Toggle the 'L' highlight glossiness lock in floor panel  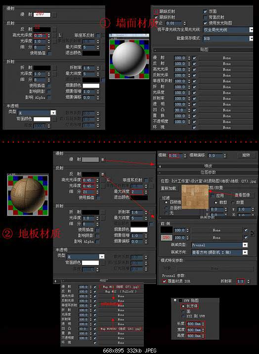108,180
